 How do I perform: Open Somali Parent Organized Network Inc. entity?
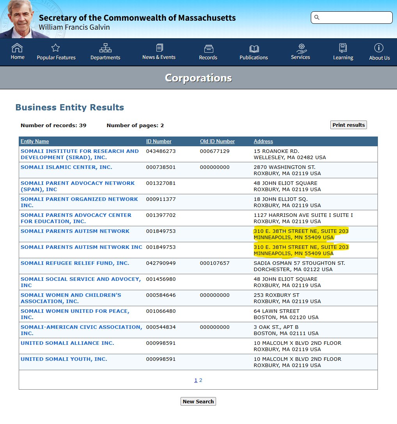[79, 202]
